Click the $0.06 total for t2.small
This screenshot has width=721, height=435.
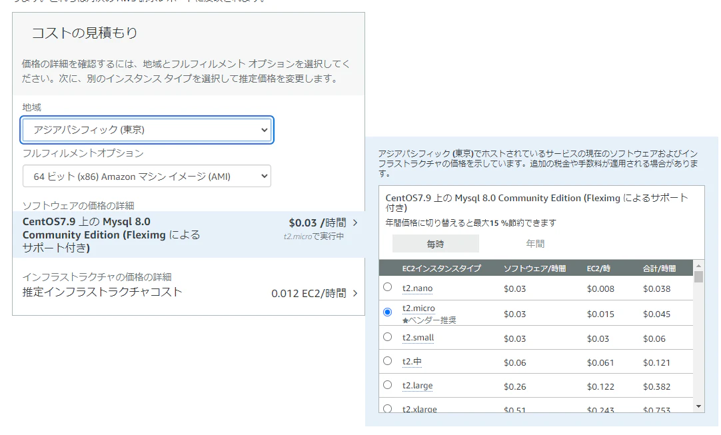[x=654, y=339]
